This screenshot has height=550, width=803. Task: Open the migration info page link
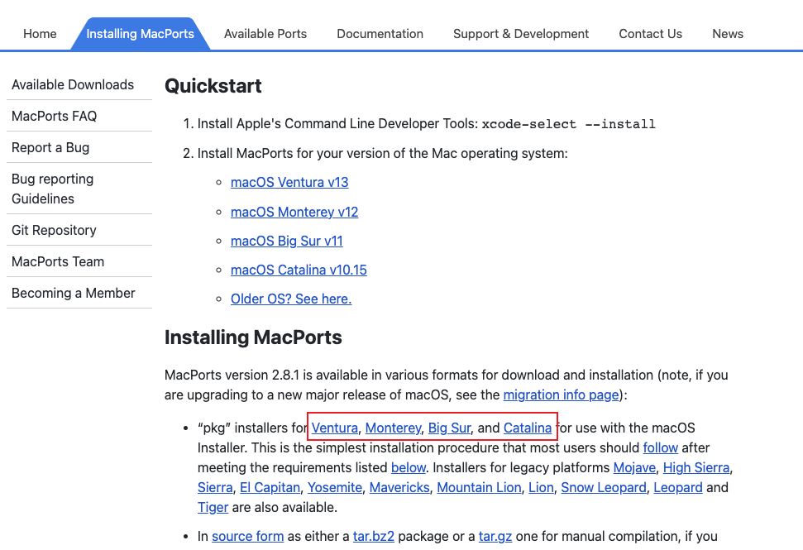(x=562, y=395)
